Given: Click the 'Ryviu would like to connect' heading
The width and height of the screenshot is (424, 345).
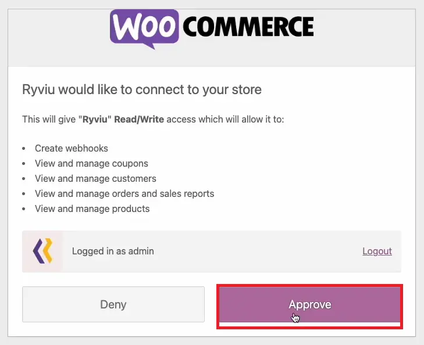Looking at the screenshot, I should tap(141, 89).
